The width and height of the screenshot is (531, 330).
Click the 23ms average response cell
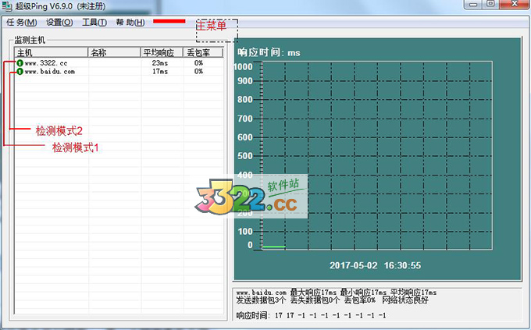pos(159,63)
